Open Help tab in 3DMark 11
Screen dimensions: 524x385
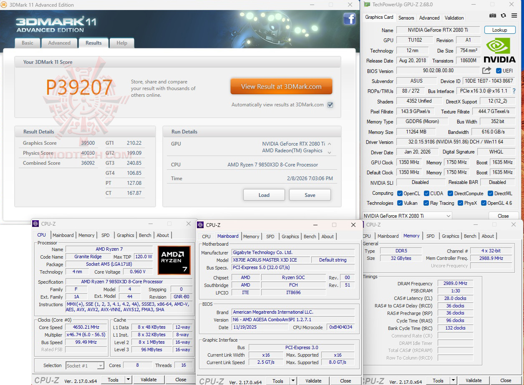[122, 43]
